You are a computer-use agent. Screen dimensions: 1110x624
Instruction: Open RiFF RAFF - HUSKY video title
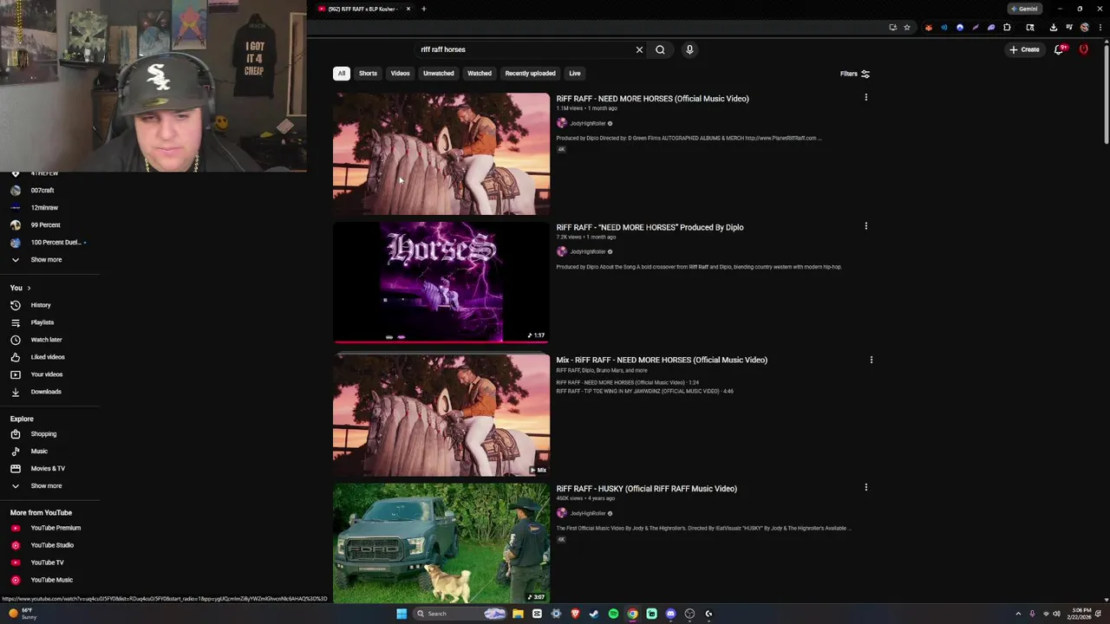click(x=646, y=489)
